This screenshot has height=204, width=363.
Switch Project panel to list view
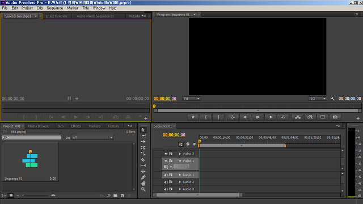pyautogui.click(x=4, y=195)
